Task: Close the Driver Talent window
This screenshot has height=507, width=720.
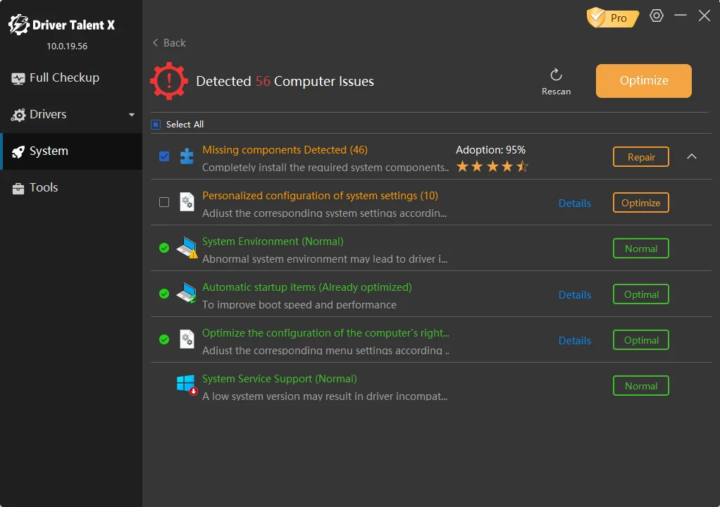Action: coord(705,15)
